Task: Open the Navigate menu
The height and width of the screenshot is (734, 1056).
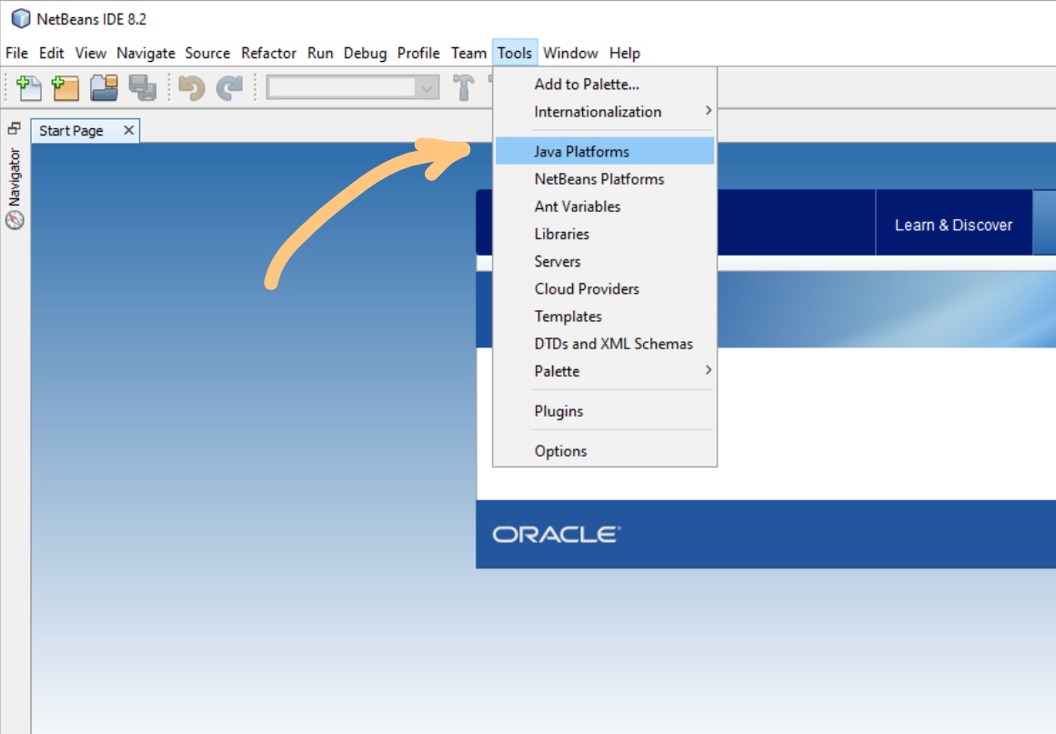Action: coord(146,53)
